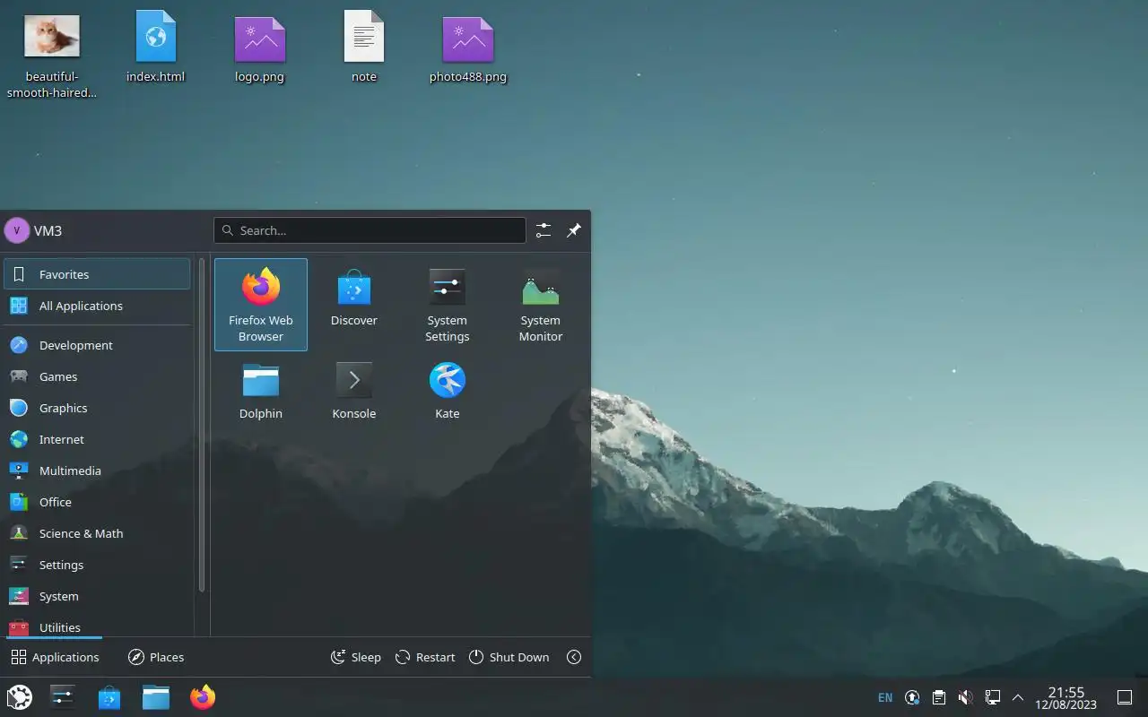Open the Science & Math category

(97, 533)
